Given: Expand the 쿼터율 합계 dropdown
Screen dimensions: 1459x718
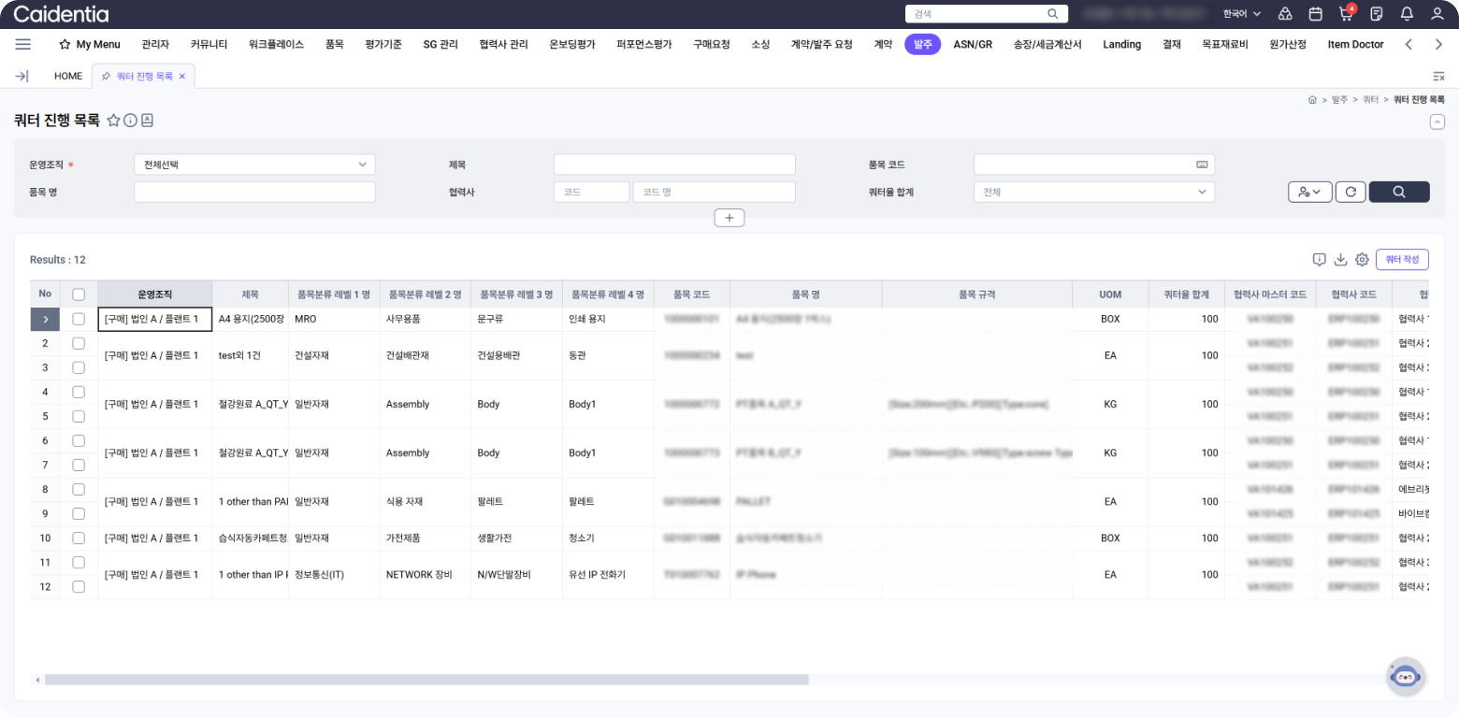Looking at the screenshot, I should 1093,192.
